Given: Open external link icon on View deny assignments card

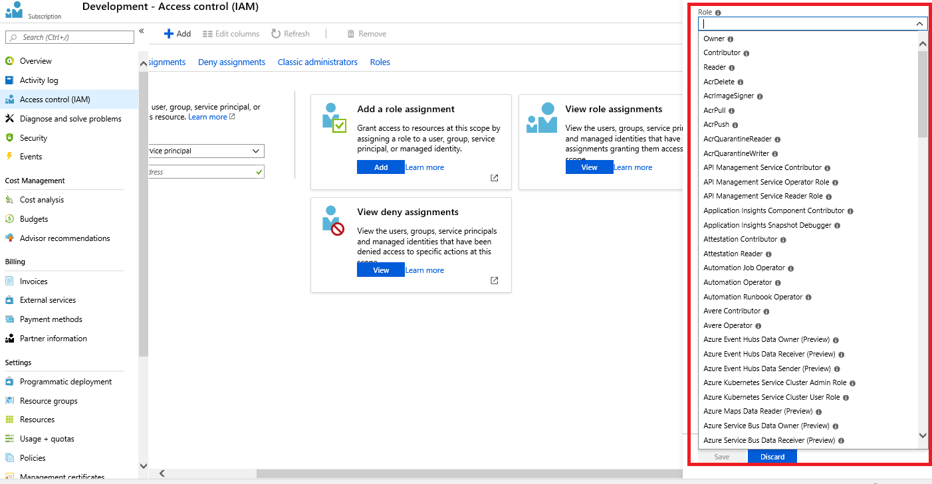Looking at the screenshot, I should pos(495,281).
